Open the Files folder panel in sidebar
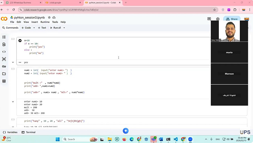Screen dimensions: 253x143 4,74
